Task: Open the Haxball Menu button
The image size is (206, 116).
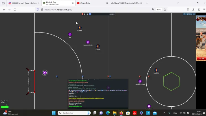Action: 189,14
